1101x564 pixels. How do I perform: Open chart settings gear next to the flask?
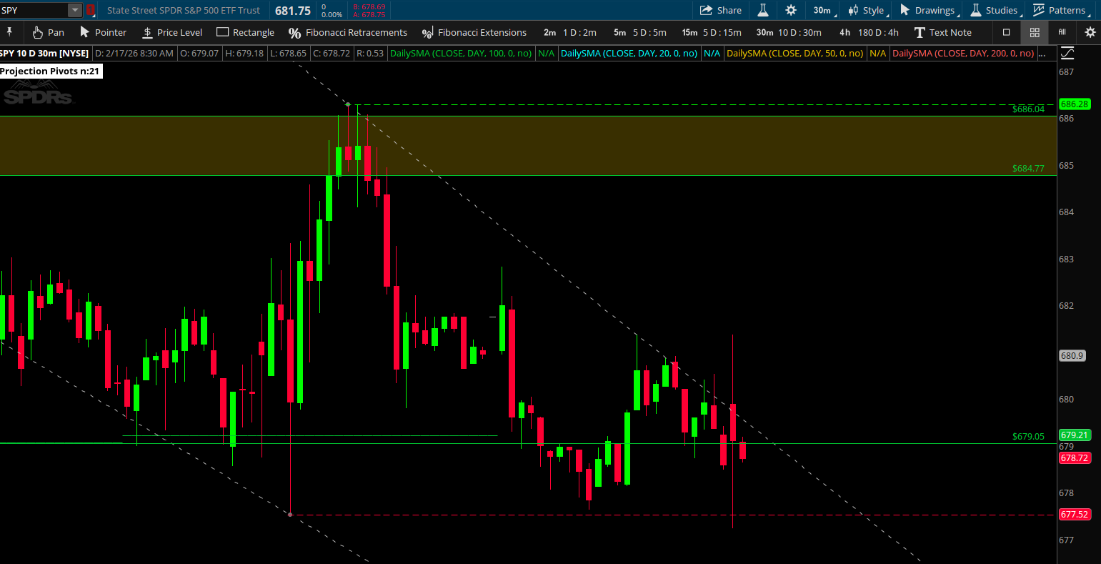(x=791, y=10)
